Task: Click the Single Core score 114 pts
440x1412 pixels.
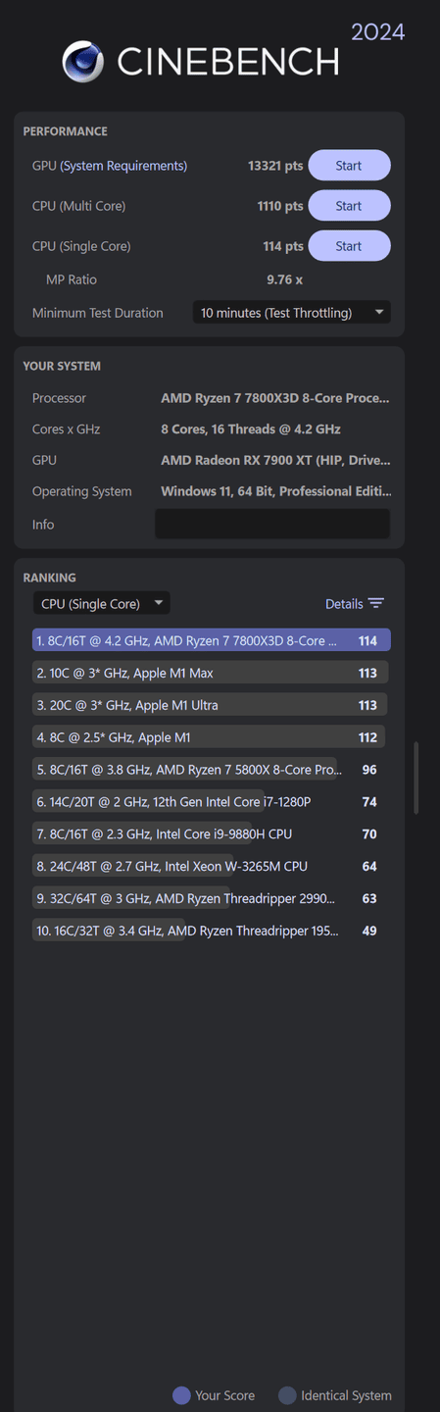Action: tap(283, 246)
